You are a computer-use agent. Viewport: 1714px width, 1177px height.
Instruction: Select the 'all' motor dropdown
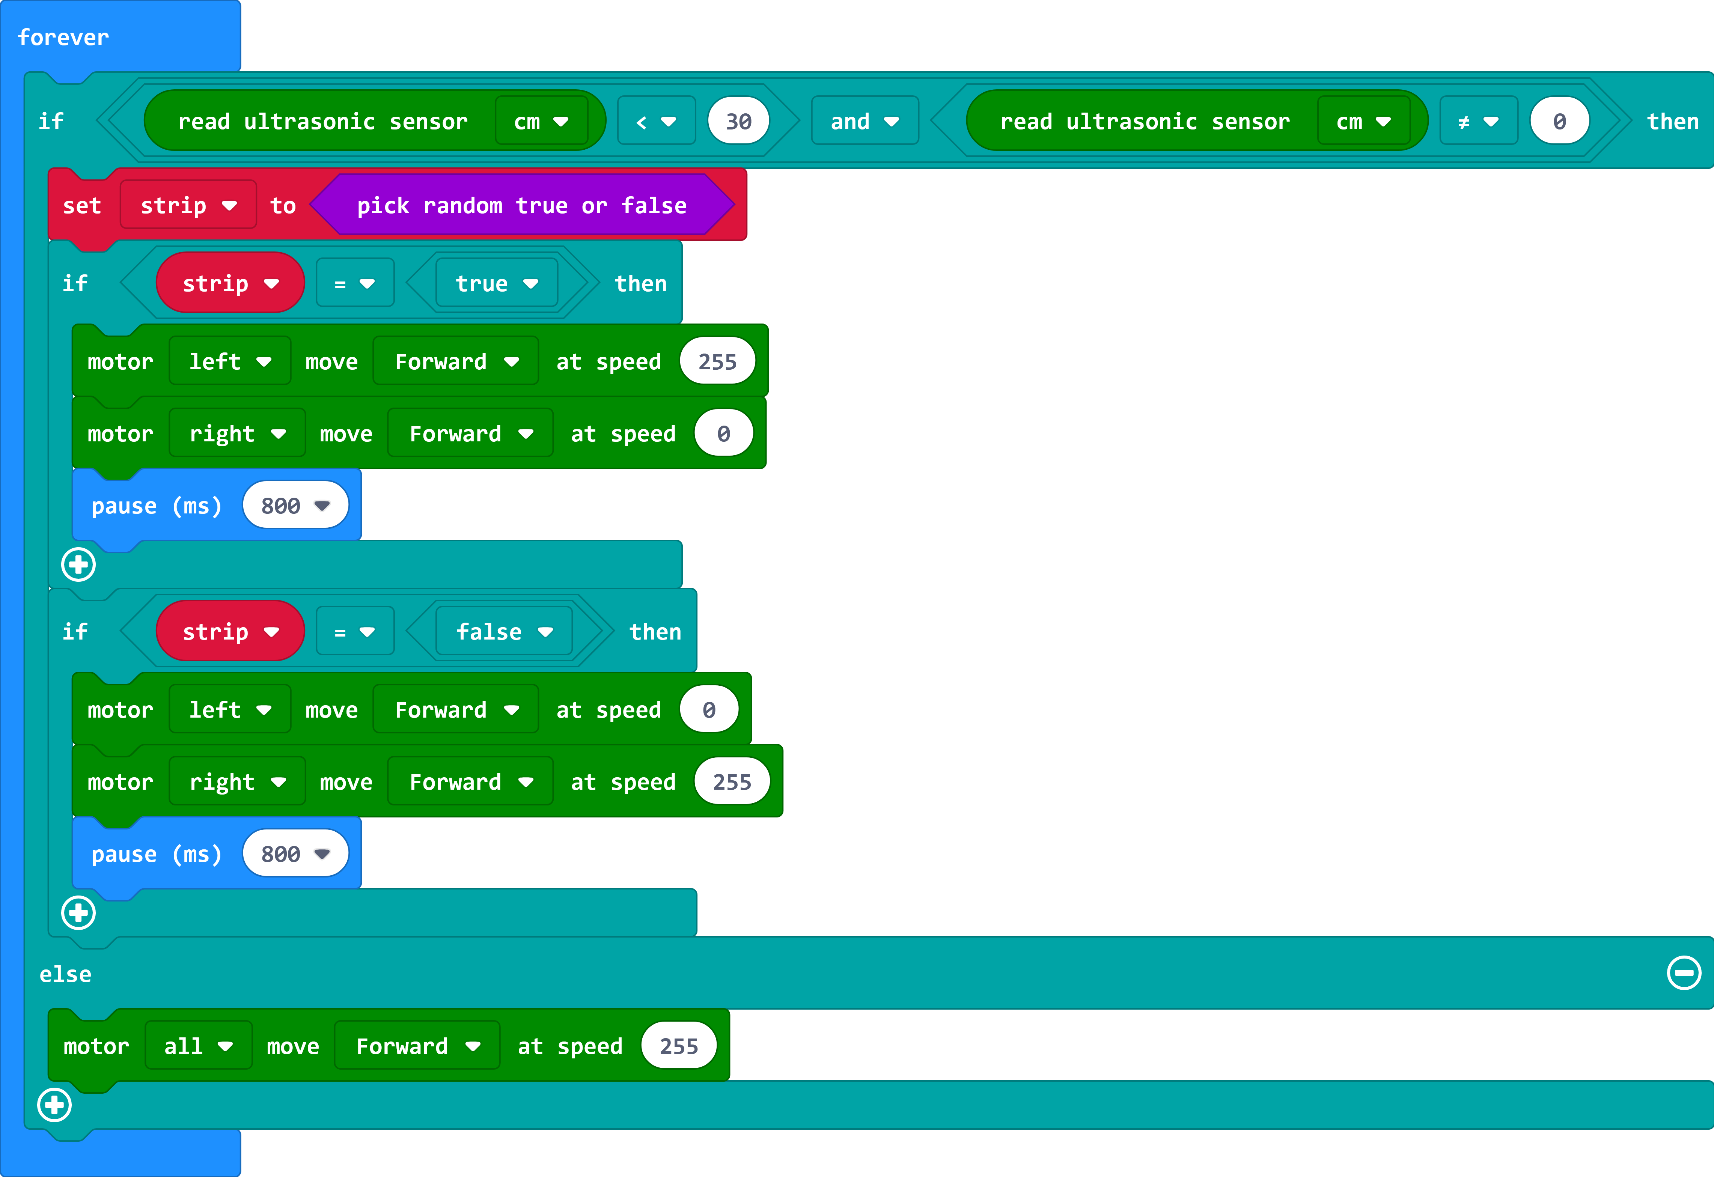point(199,1046)
